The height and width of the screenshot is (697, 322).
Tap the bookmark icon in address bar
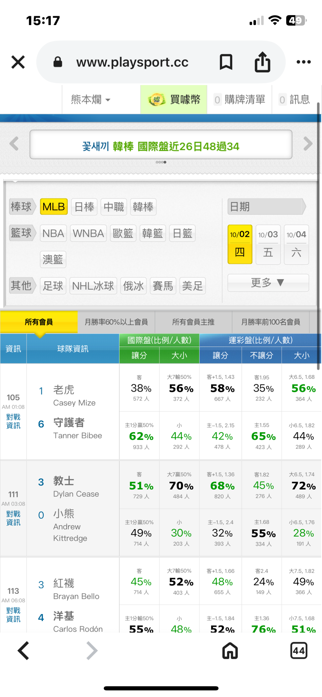[x=226, y=62]
